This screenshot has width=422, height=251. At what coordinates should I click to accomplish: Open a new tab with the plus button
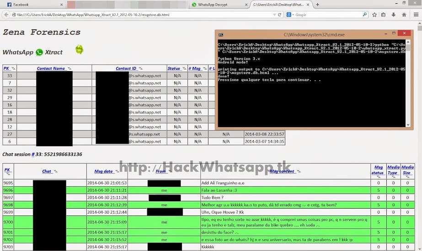click(x=318, y=5)
